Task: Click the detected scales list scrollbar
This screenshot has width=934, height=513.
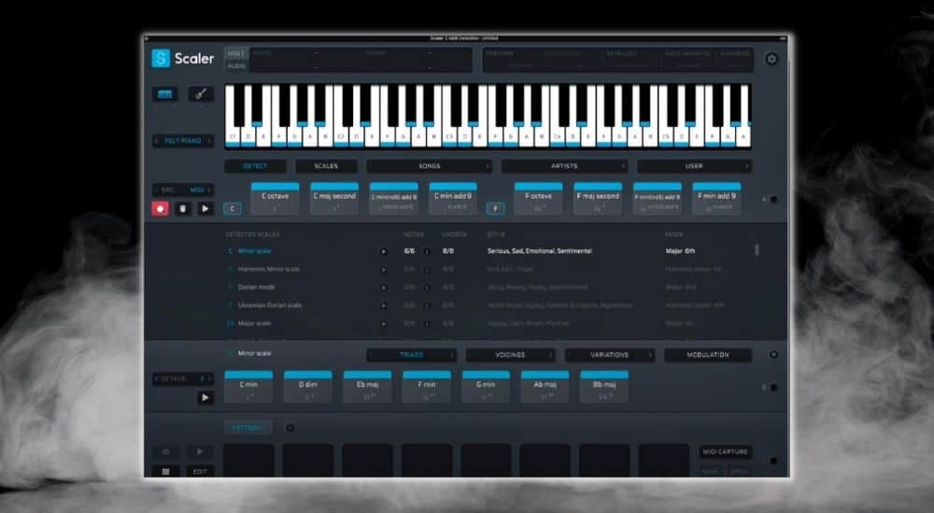Action: [757, 250]
